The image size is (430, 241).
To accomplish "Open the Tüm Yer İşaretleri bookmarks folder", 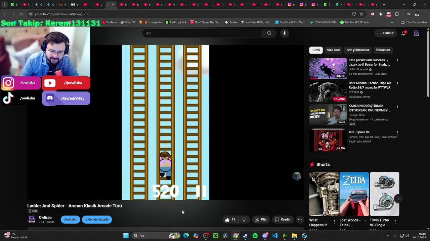I will [414, 22].
